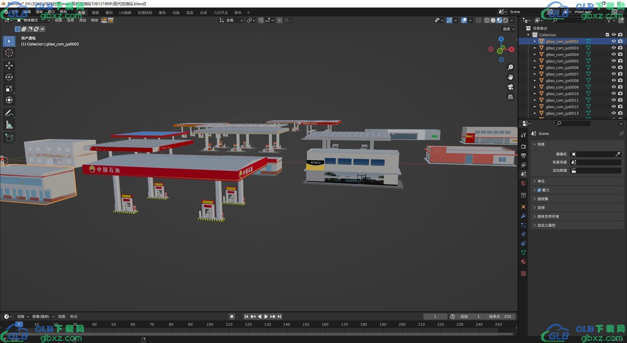Open the 选项 options dropdown
Viewport: 627px width, 343px height.
click(x=508, y=29)
